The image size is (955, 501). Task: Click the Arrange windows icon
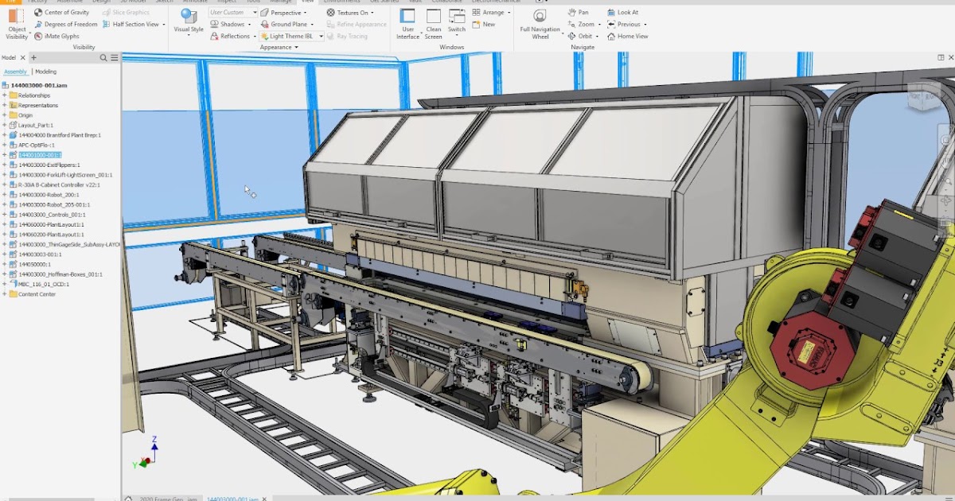coord(477,13)
